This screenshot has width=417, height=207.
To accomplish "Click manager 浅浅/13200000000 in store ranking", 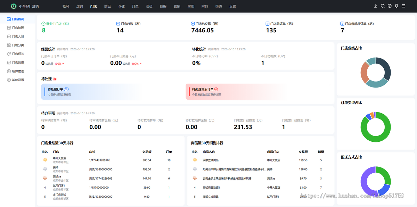I will [101, 197].
